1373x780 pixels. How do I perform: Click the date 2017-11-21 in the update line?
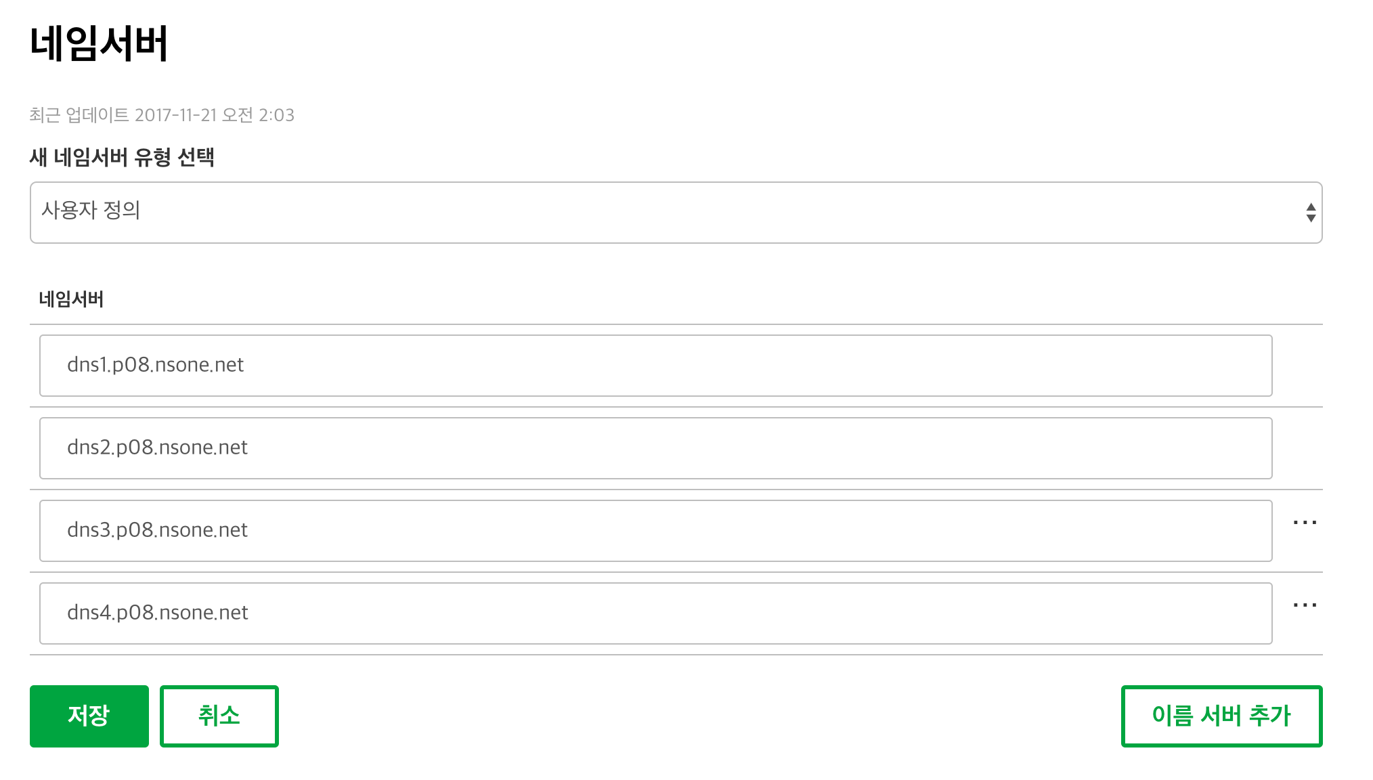(176, 115)
